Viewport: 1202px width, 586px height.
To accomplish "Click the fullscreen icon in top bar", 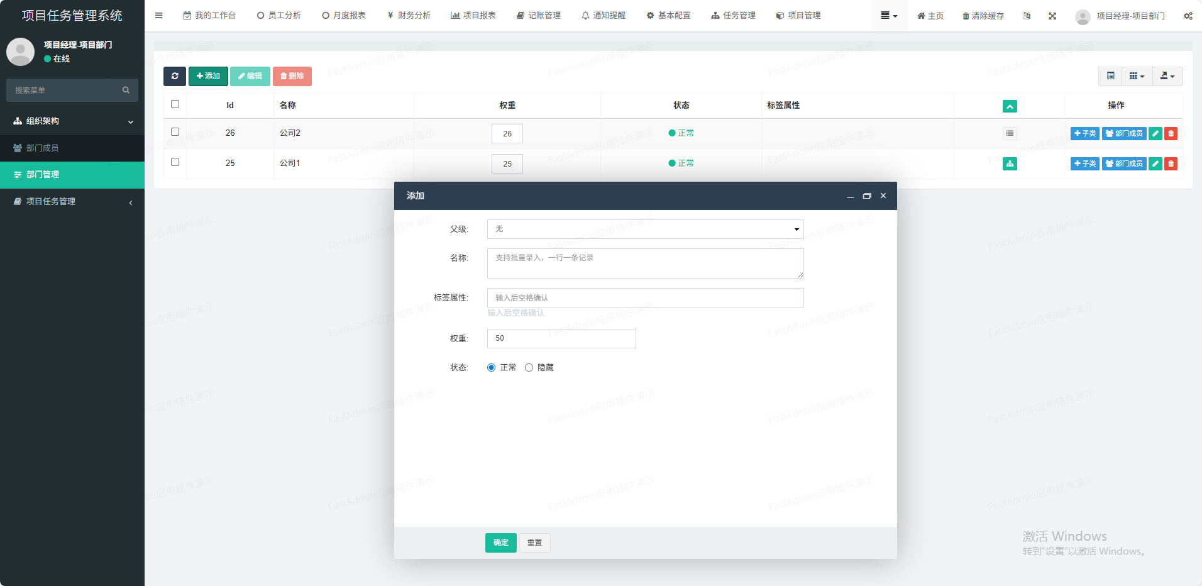I will coord(1052,16).
